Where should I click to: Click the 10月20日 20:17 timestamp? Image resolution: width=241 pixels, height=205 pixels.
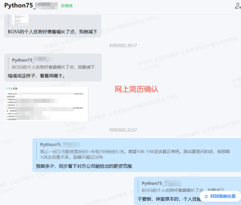pos(123,46)
